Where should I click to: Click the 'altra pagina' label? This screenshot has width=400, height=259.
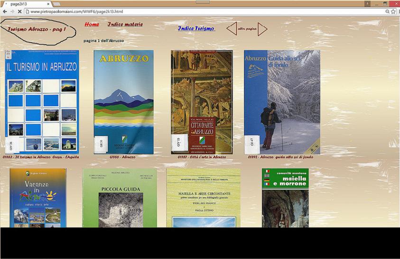point(247,29)
